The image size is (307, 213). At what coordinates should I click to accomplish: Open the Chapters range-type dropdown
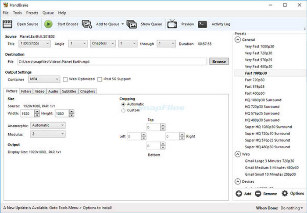103,44
